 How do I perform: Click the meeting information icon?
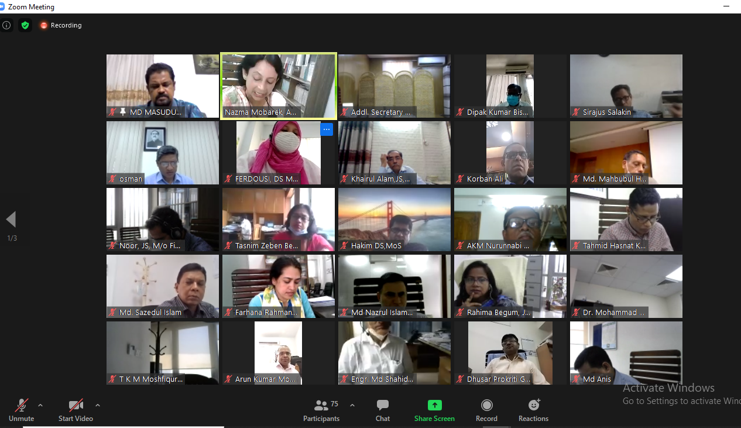tap(6, 25)
